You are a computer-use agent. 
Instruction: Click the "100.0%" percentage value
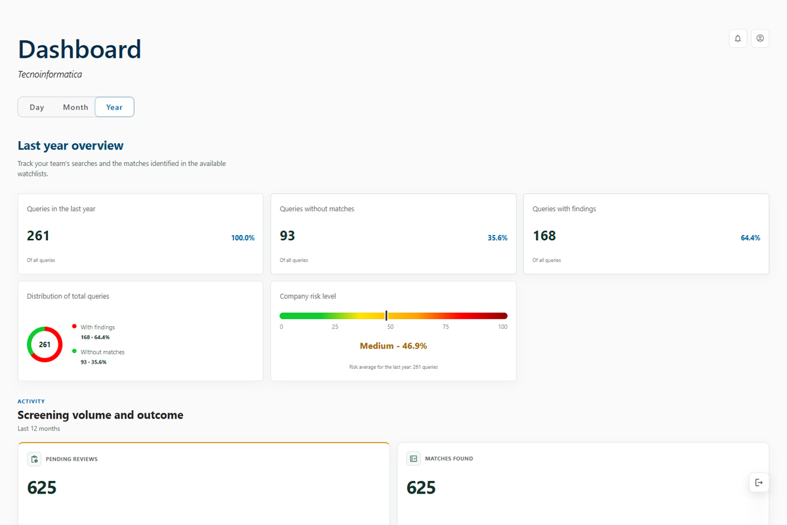pyautogui.click(x=243, y=238)
